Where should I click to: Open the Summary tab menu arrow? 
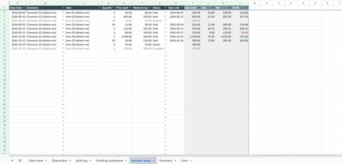[x=175, y=161]
